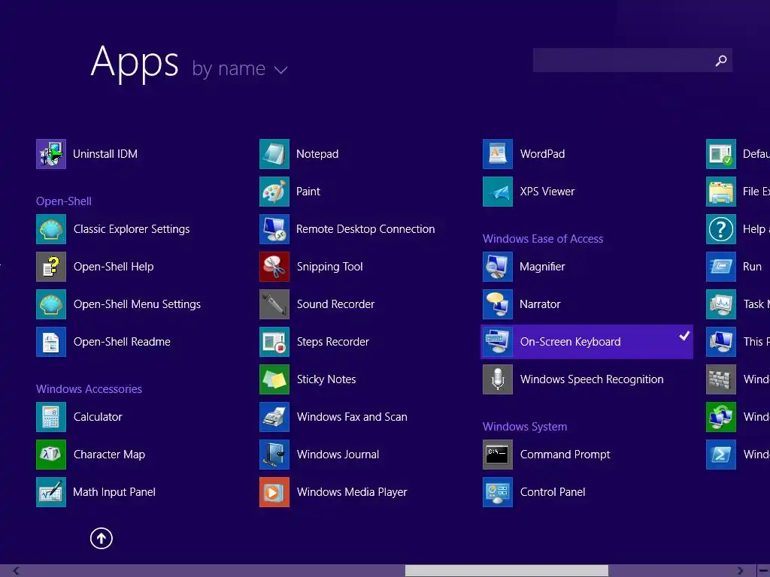Click the Windows System group header
Screen dimensions: 770x577
524,427
